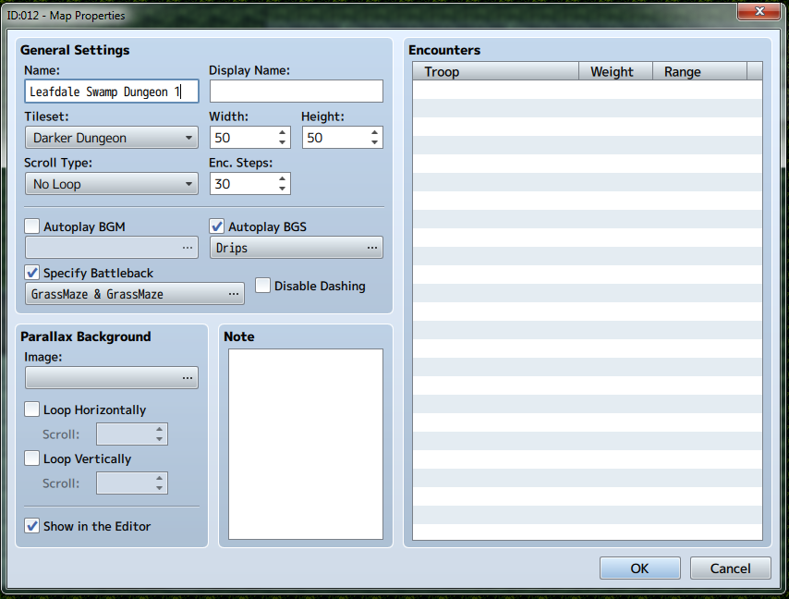
Task: Enable Loop Horizontally for parallax
Action: [32, 410]
